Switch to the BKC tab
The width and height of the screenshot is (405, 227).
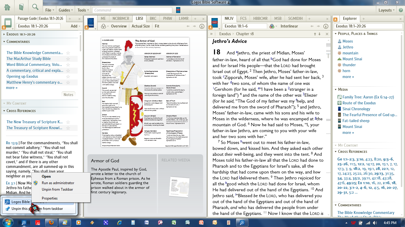tap(153, 18)
